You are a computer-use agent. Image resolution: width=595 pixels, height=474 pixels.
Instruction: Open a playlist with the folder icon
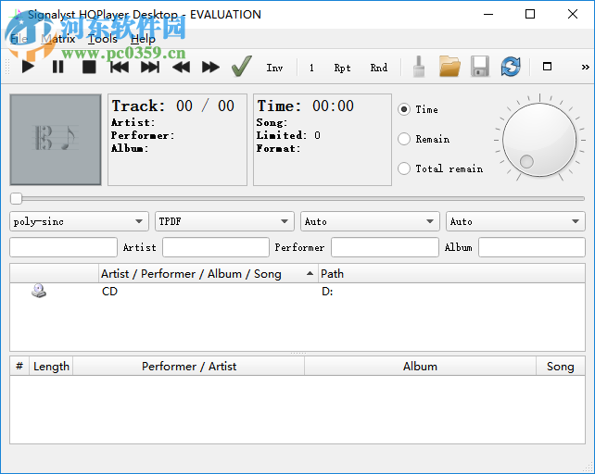tap(449, 67)
